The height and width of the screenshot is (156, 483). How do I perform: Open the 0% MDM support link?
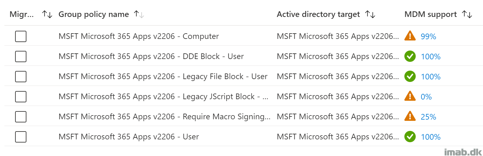(x=426, y=97)
